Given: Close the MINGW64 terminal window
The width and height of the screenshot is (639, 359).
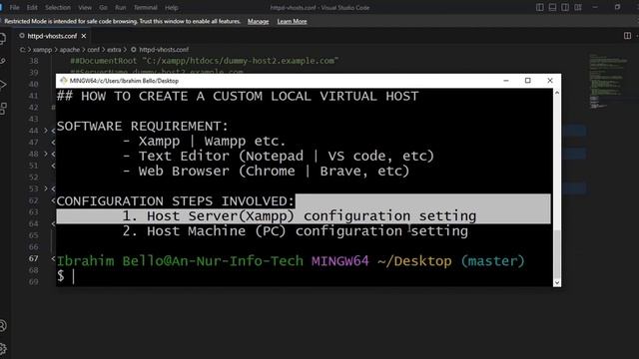Looking at the screenshot, I should [x=550, y=81].
